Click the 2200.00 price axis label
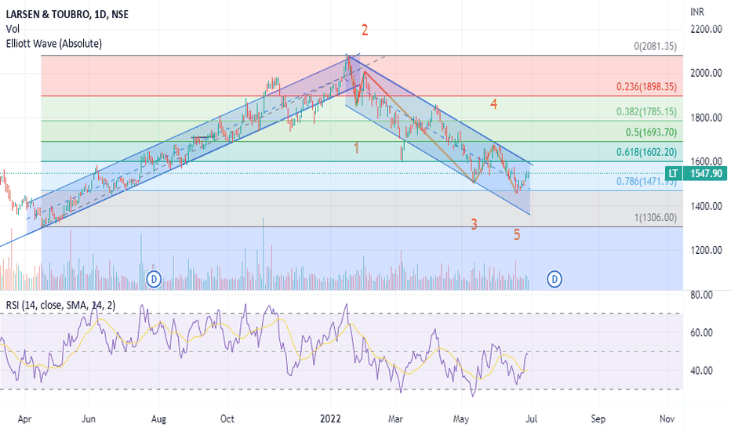The height and width of the screenshot is (431, 731). (x=706, y=29)
